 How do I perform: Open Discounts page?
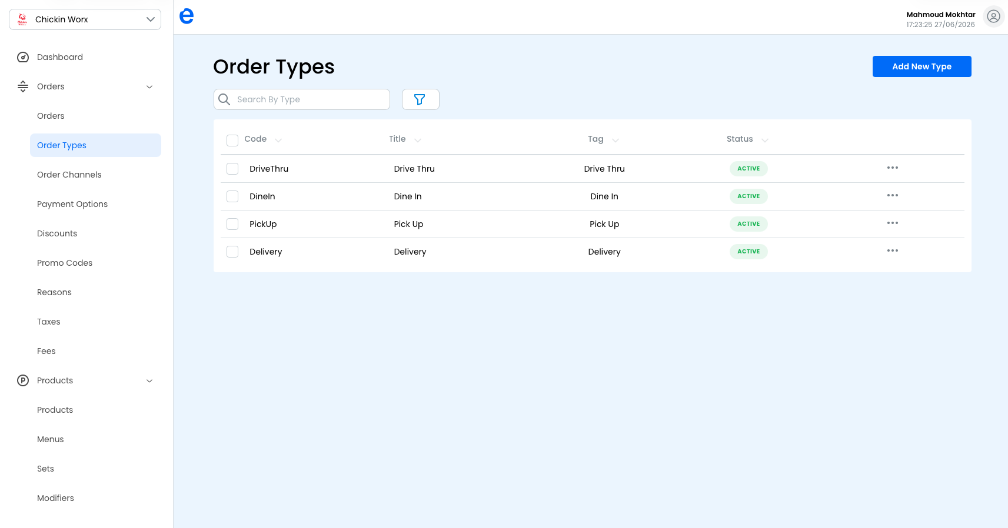pyautogui.click(x=57, y=233)
